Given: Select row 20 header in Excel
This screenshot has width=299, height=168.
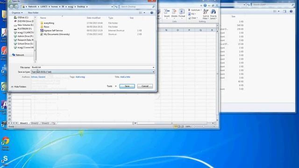Looking at the screenshot, I should point(9,102).
